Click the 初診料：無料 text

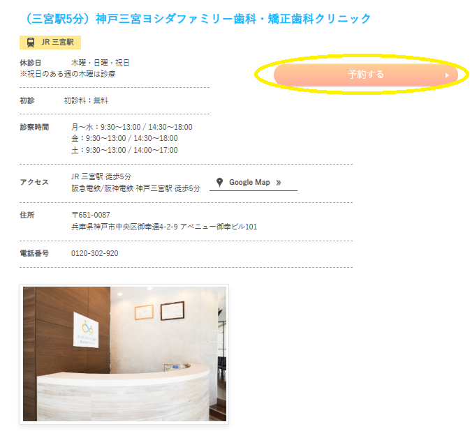(x=86, y=100)
